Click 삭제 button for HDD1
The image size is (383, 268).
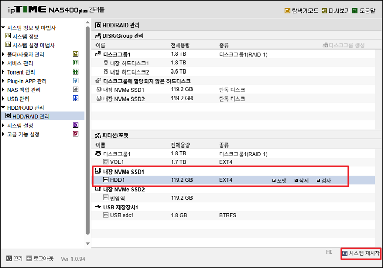302,180
